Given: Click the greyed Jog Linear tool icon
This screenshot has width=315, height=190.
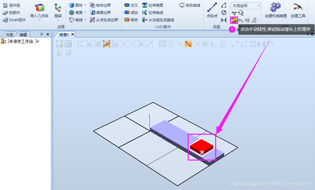Looking at the screenshot, I should [x=241, y=20].
